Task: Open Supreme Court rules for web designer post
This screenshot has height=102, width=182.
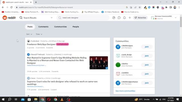Action: click(62, 83)
